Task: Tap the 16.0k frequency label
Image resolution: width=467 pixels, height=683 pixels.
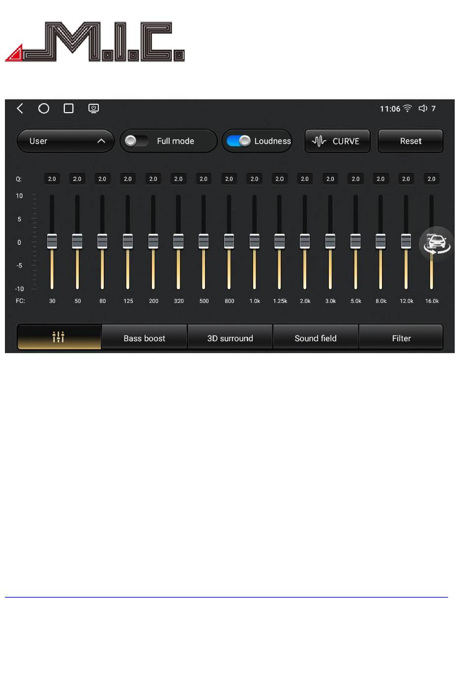Action: [432, 301]
